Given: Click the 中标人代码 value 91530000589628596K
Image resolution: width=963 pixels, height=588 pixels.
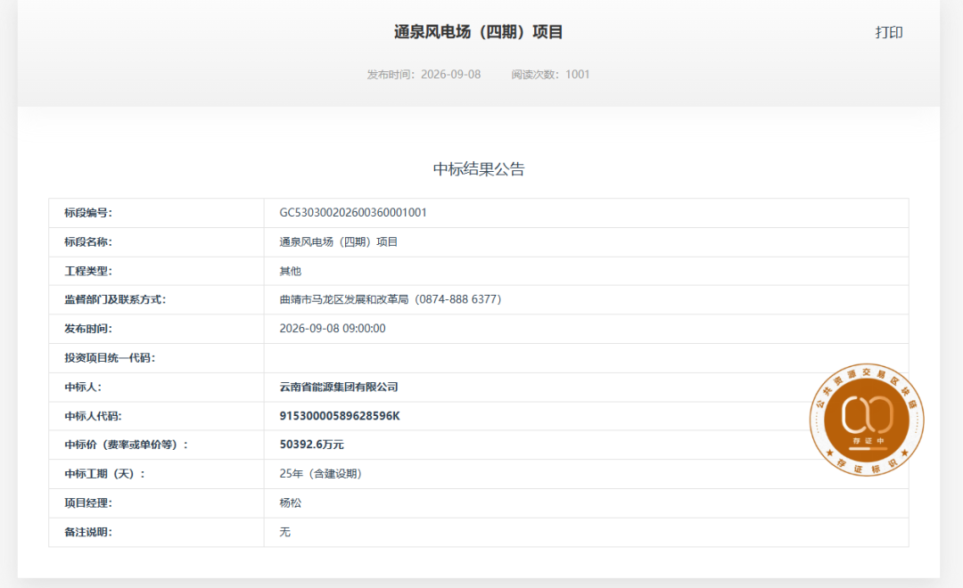Looking at the screenshot, I should 340,415.
